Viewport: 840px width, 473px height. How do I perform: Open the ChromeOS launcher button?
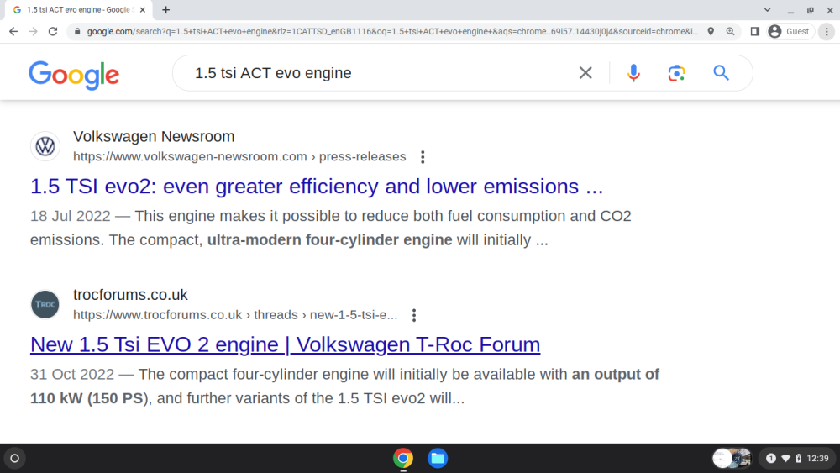pyautogui.click(x=15, y=458)
